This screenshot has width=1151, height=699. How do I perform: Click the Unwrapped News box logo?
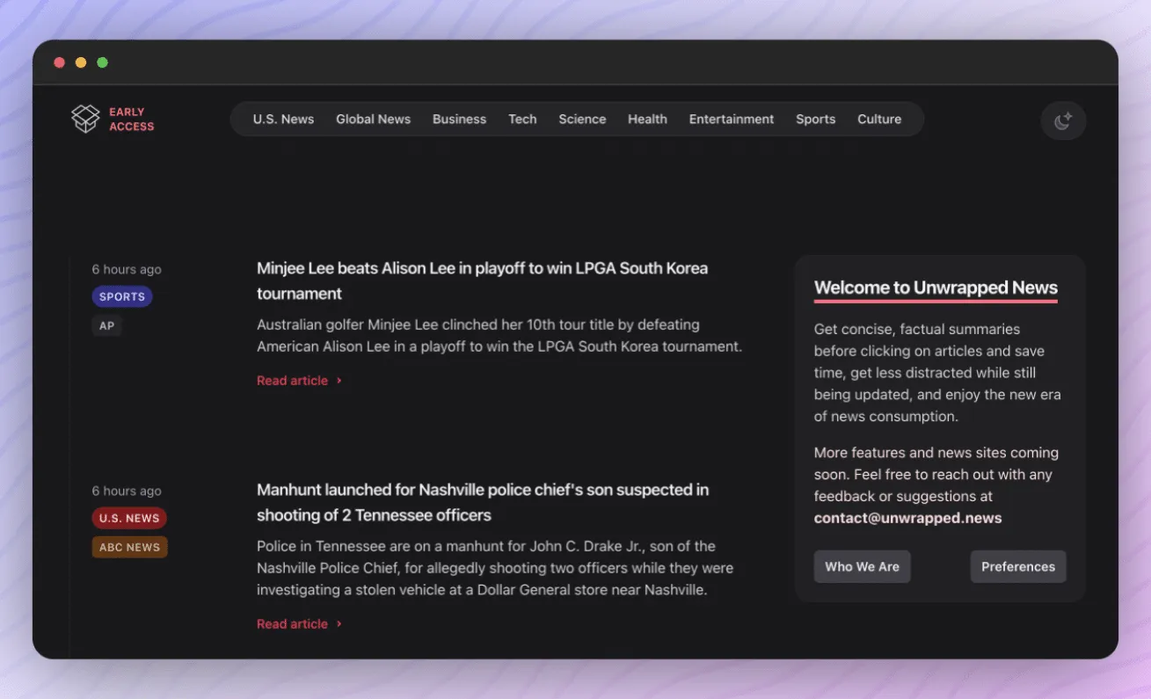(x=85, y=119)
